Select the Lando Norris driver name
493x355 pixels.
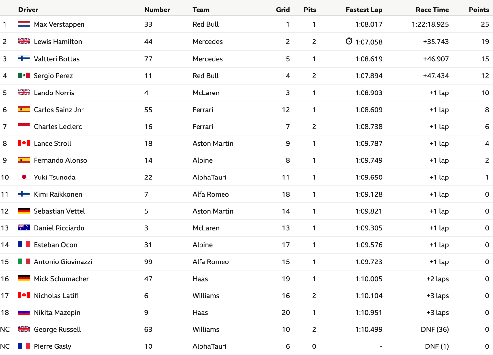coord(54,93)
